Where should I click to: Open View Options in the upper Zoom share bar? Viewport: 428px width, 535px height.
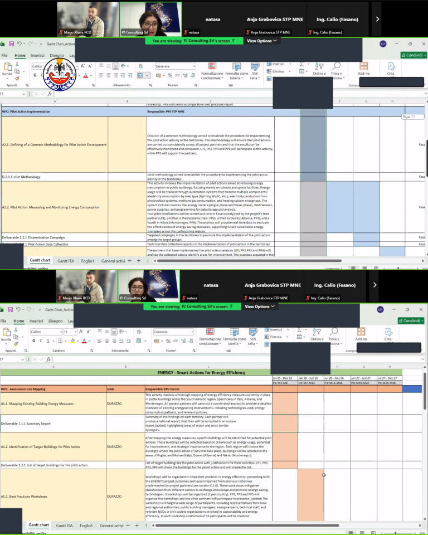click(x=261, y=41)
